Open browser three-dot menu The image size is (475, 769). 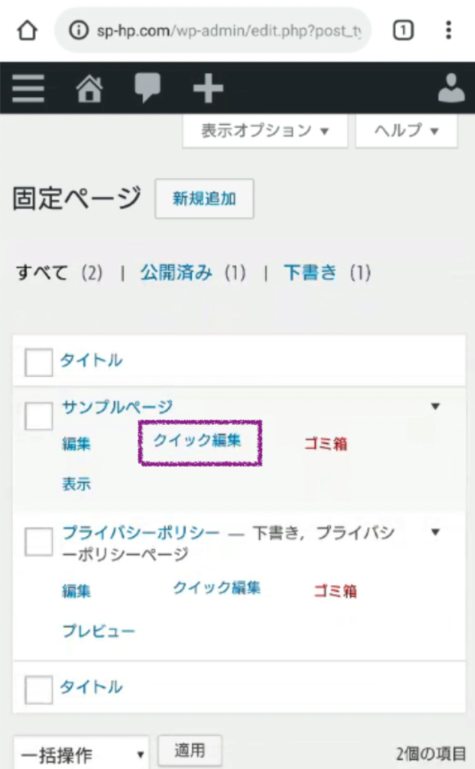click(x=448, y=30)
